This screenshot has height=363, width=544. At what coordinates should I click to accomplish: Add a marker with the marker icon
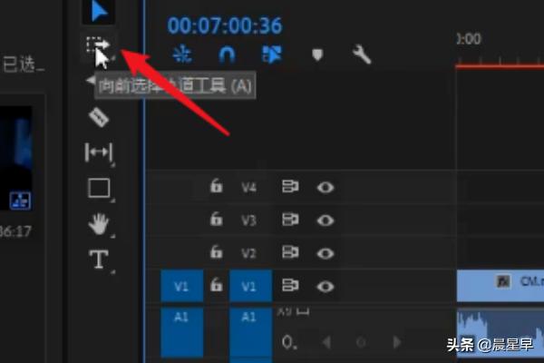click(317, 54)
